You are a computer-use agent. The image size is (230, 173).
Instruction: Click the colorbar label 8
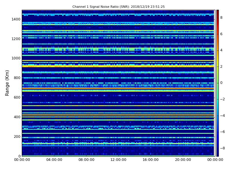(221, 18)
